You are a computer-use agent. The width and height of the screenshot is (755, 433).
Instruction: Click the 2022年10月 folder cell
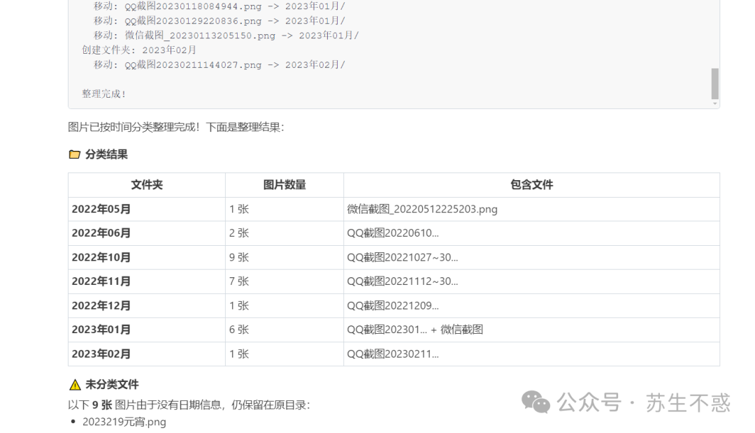pos(147,258)
